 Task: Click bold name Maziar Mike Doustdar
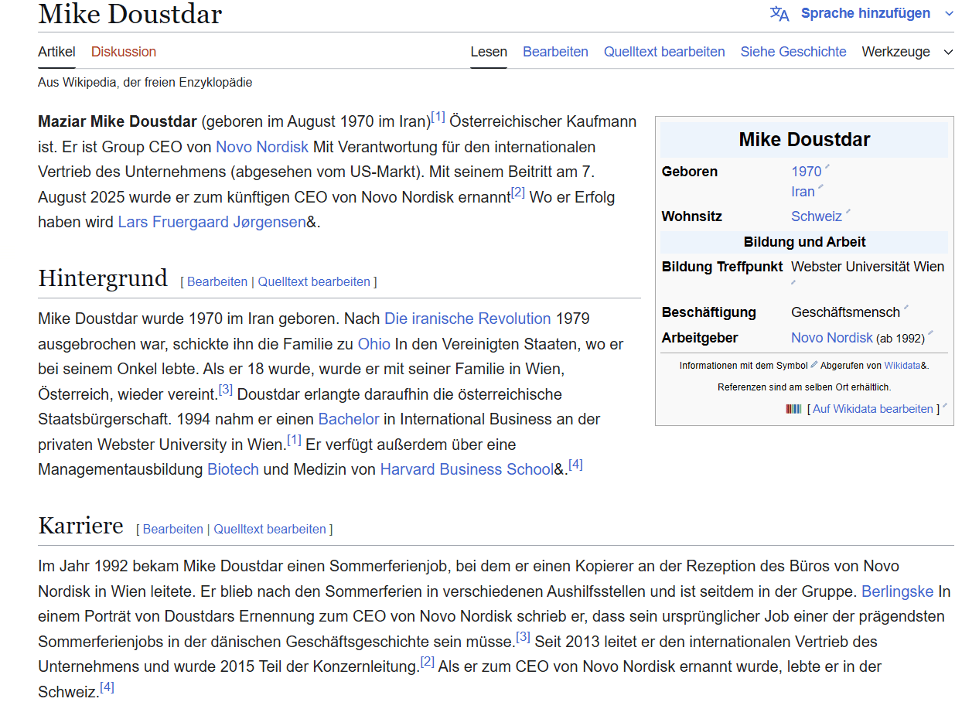click(x=118, y=121)
